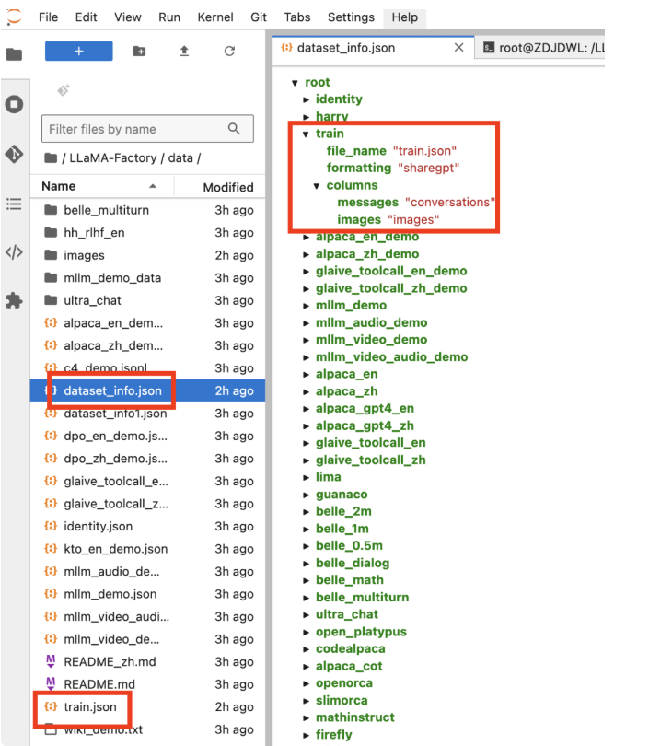This screenshot has height=746, width=649.
Task: Open the Edit menu
Action: (x=86, y=17)
